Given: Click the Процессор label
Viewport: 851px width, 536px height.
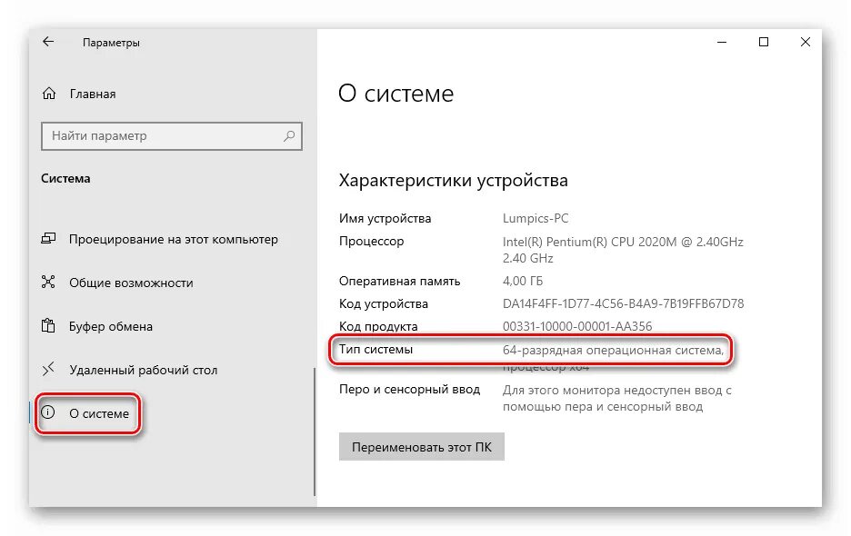Looking at the screenshot, I should 371,242.
